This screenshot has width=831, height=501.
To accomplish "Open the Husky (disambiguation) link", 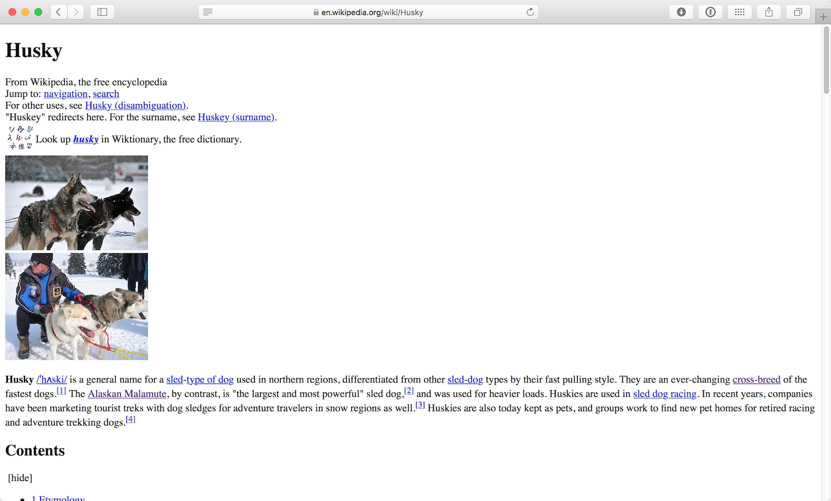I will [x=136, y=105].
